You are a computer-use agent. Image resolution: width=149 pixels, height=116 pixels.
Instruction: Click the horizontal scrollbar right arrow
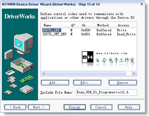pos(134,73)
